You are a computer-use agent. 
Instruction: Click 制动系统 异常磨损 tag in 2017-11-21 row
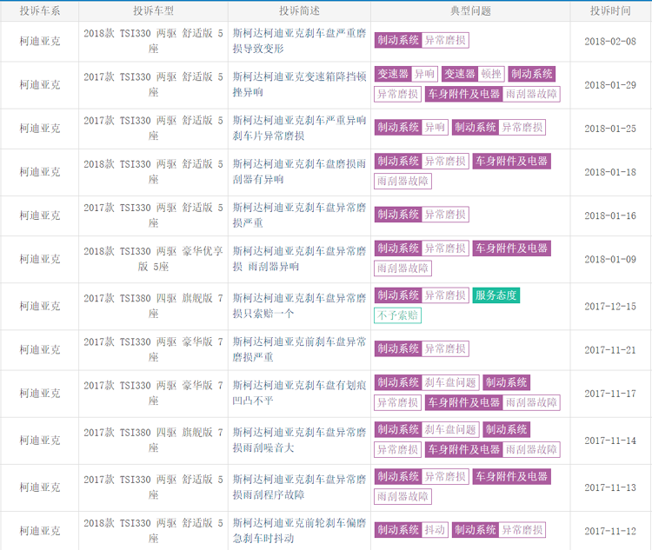pos(422,348)
